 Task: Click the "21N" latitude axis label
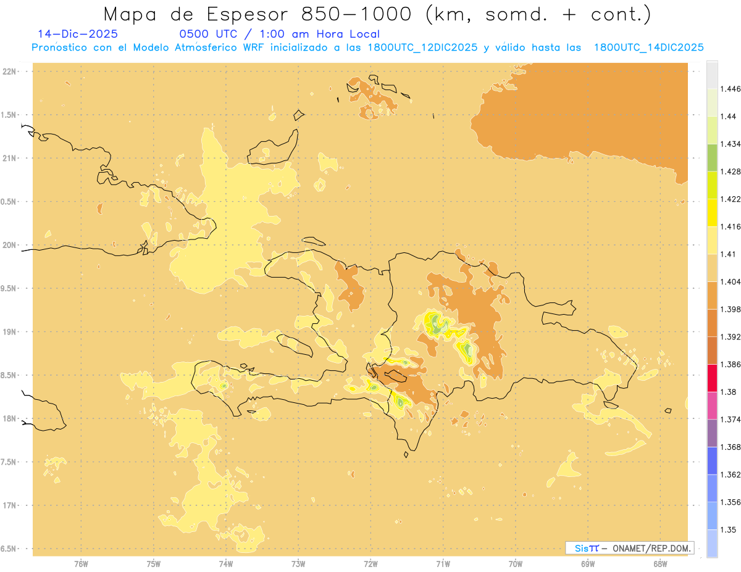[9, 158]
